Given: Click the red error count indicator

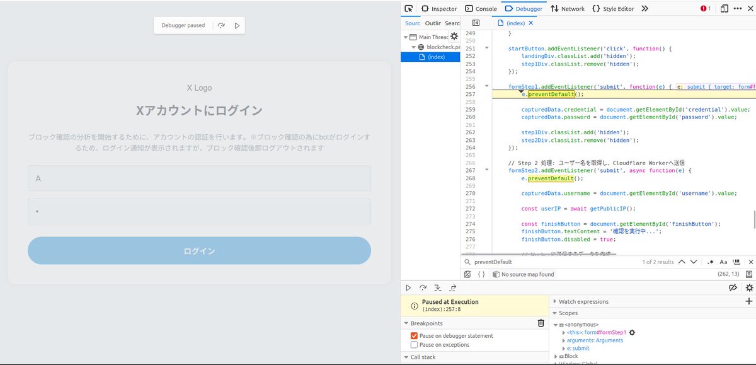Looking at the screenshot, I should pos(706,9).
